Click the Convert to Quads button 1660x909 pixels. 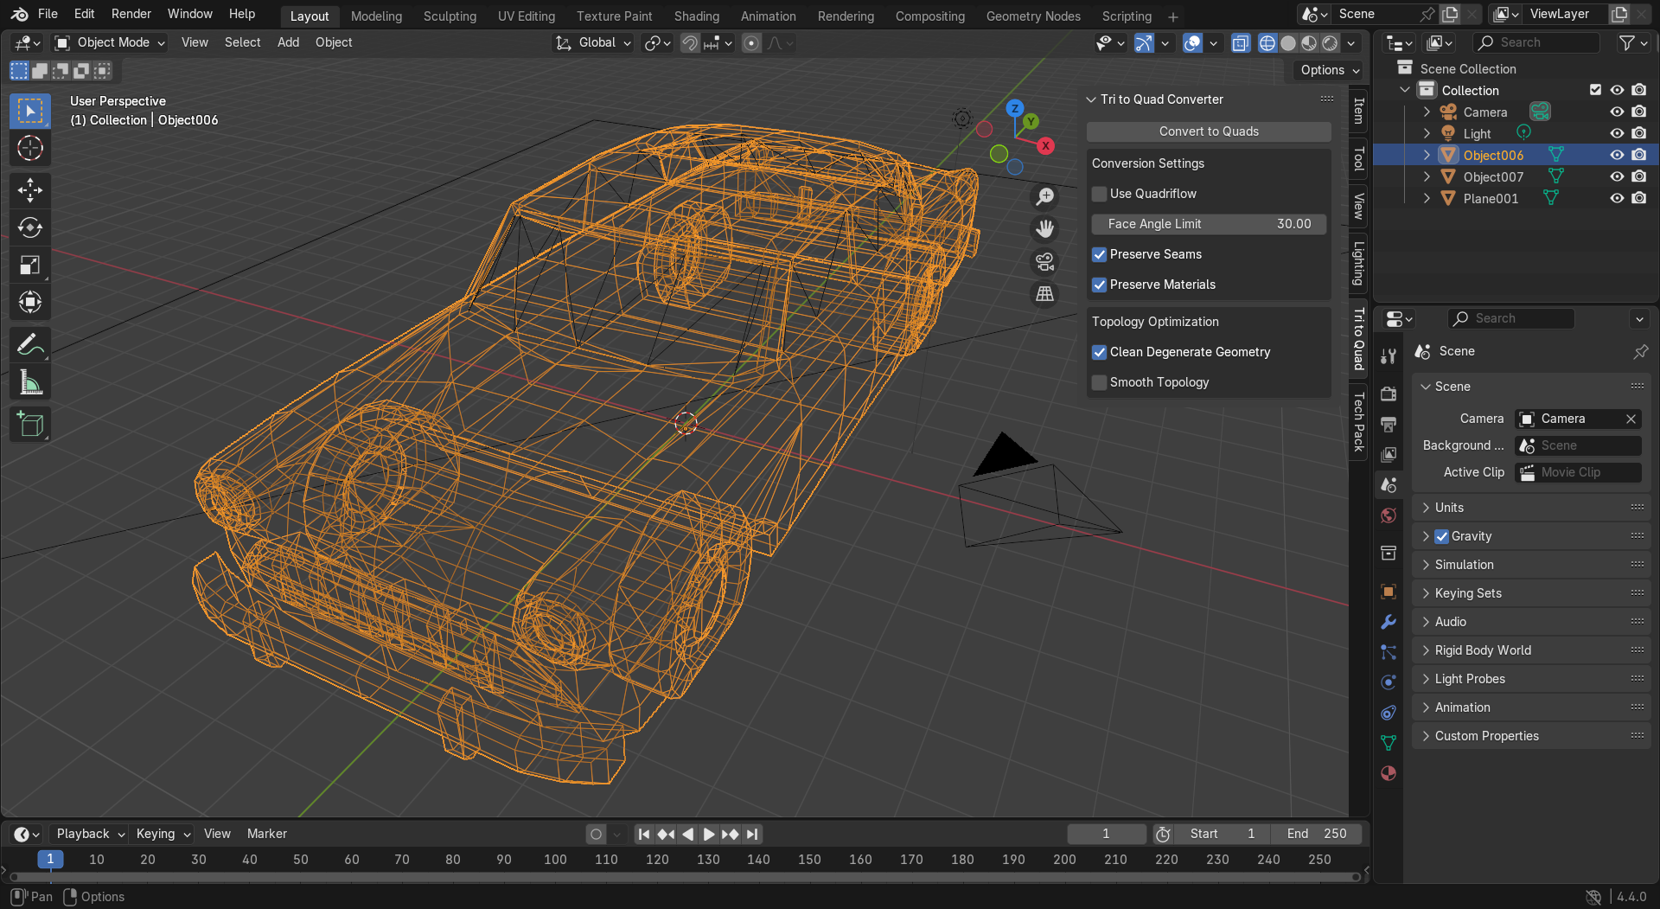click(x=1208, y=131)
